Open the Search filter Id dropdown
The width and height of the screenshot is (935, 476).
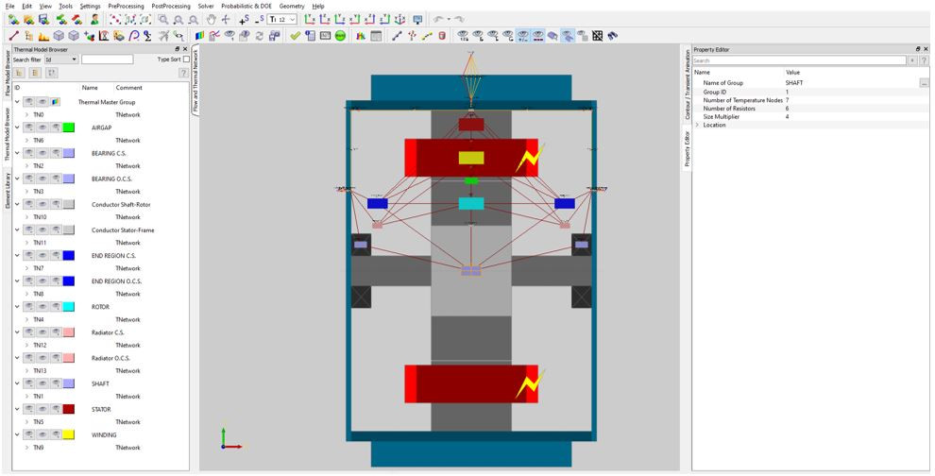pos(60,59)
